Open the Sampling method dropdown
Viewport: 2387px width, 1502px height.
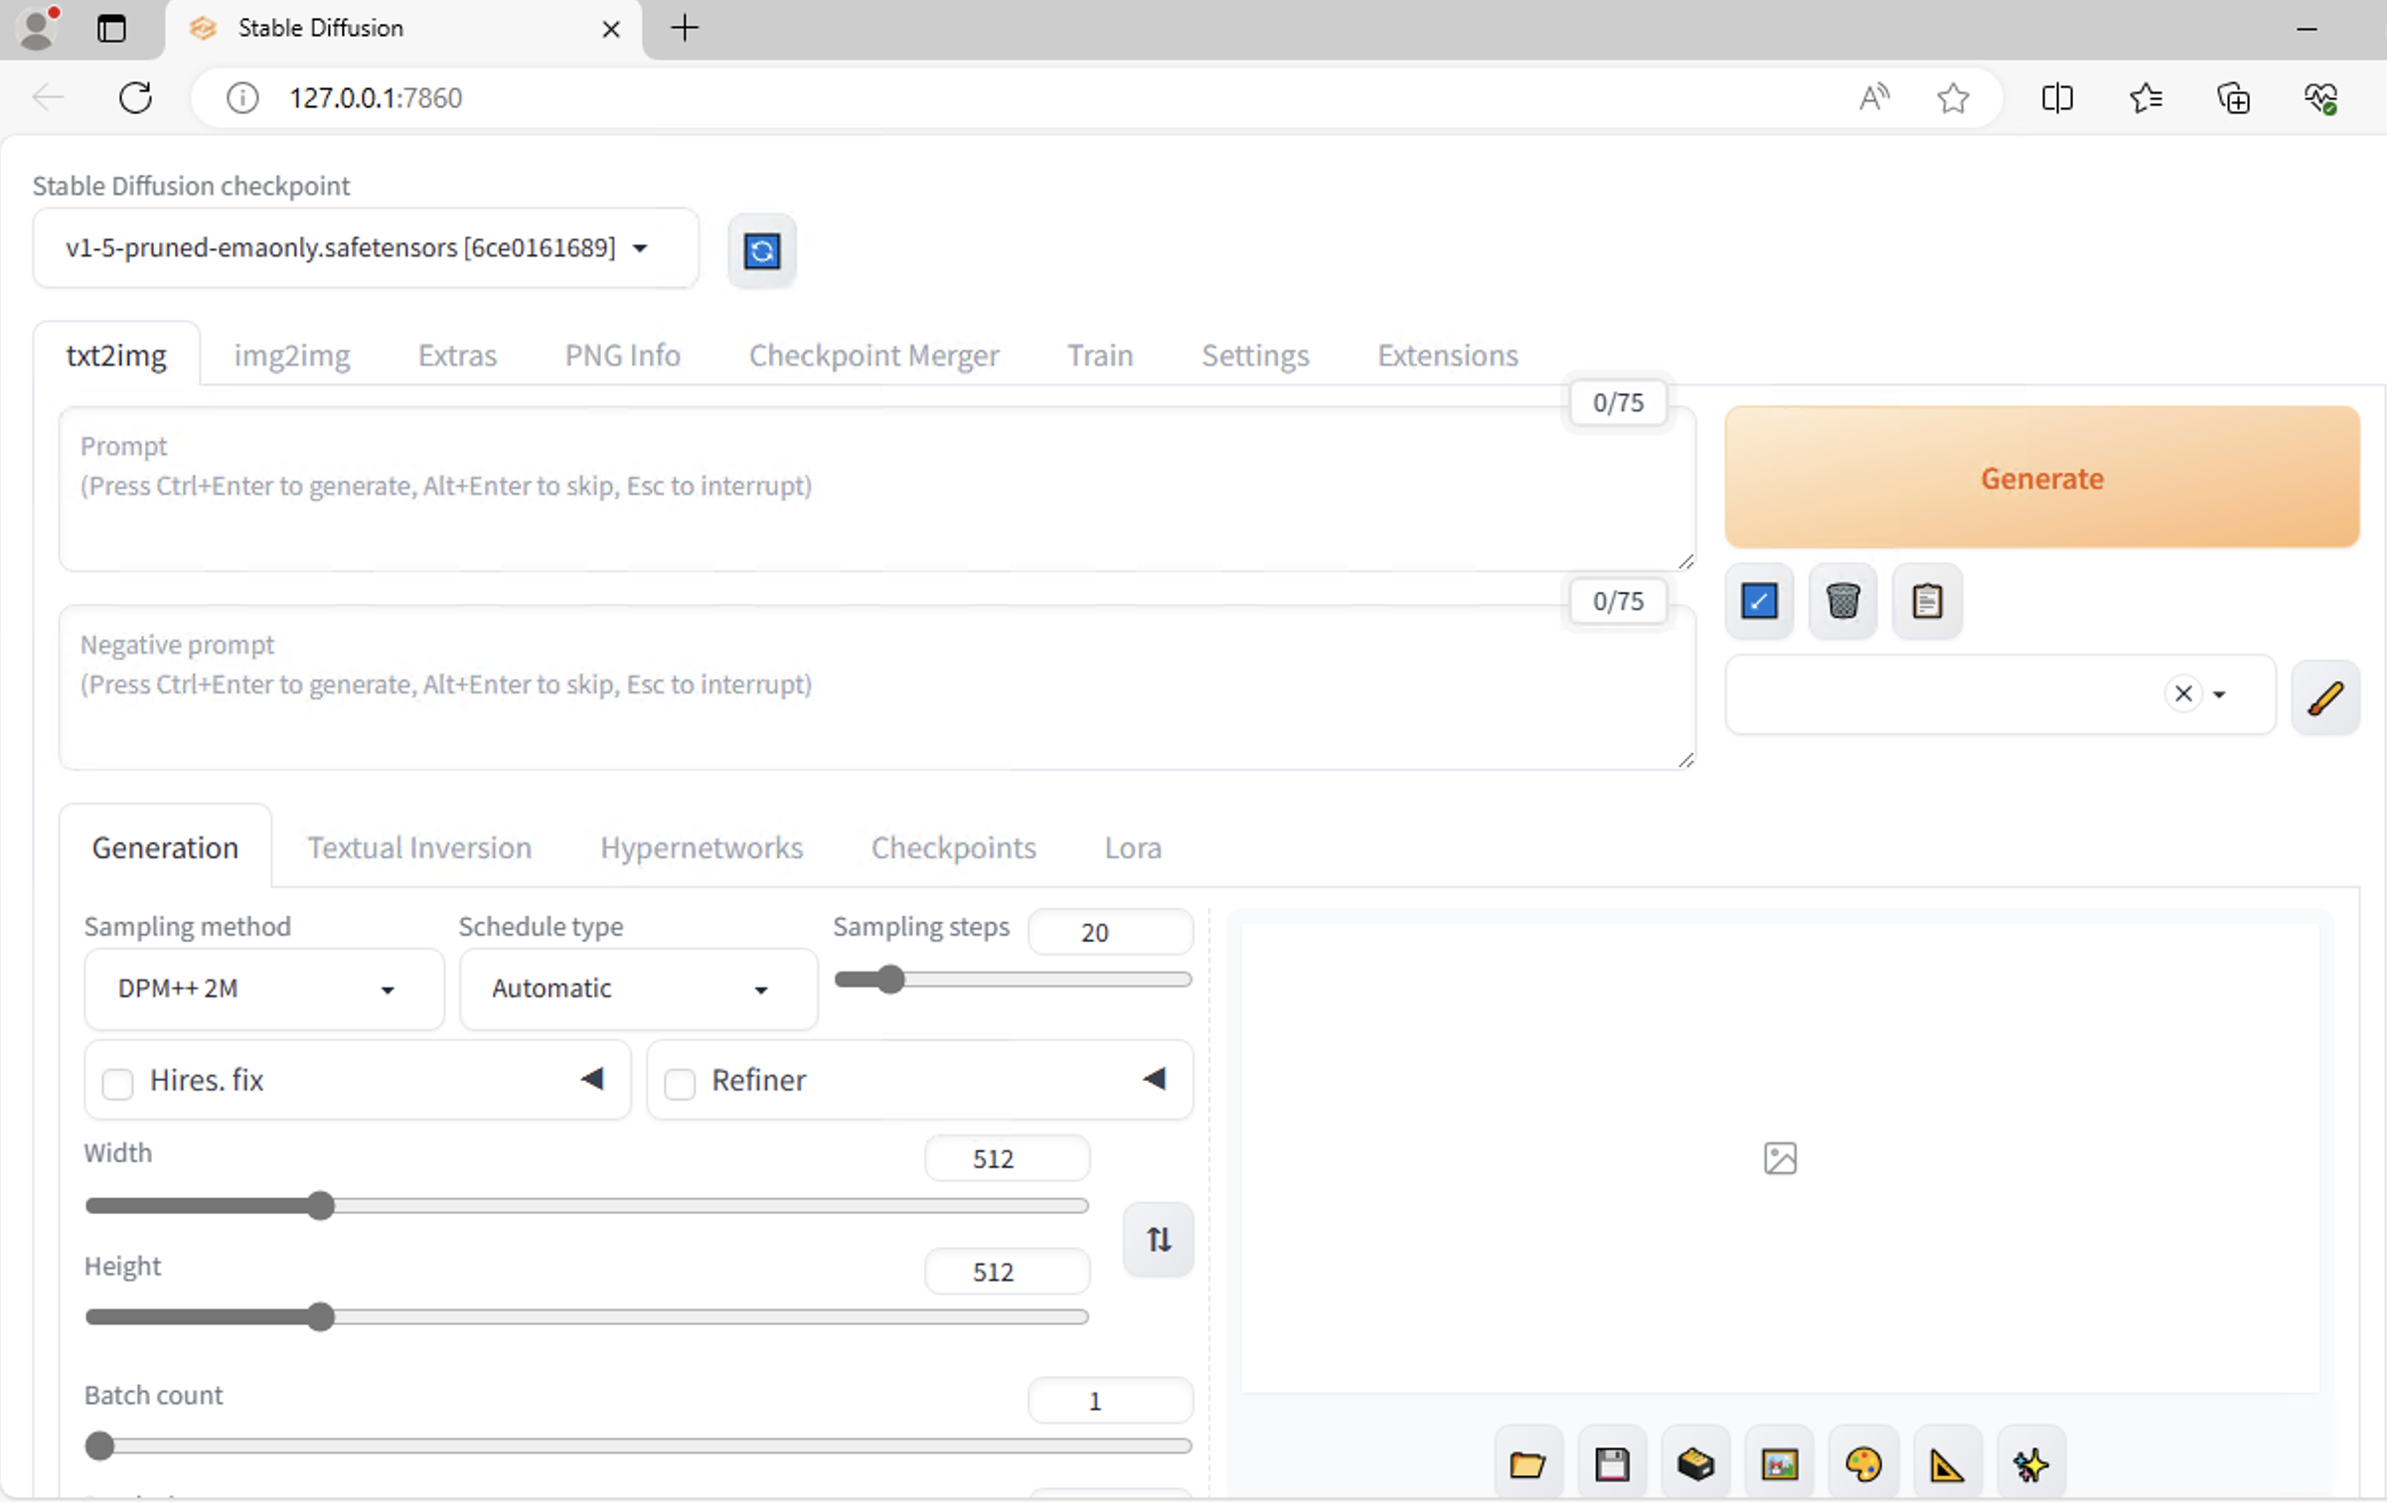point(263,988)
